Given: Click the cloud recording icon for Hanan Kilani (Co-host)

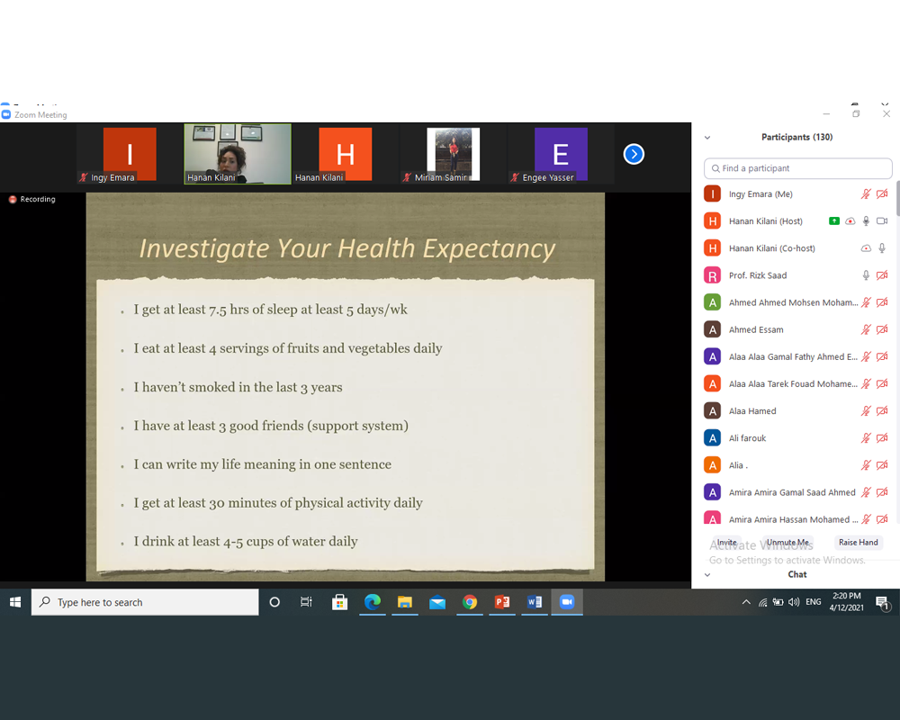Looking at the screenshot, I should pyautogui.click(x=866, y=248).
